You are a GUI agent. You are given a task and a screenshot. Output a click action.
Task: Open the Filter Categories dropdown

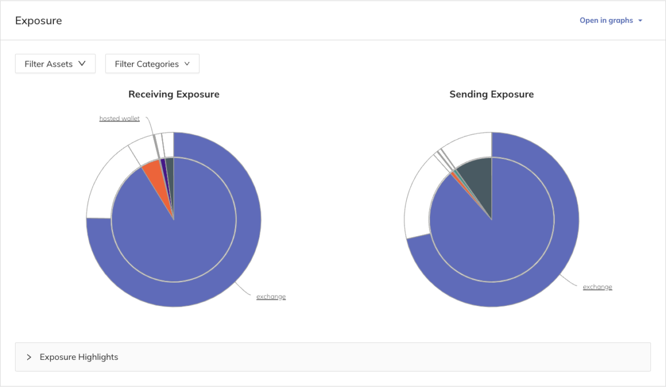152,63
